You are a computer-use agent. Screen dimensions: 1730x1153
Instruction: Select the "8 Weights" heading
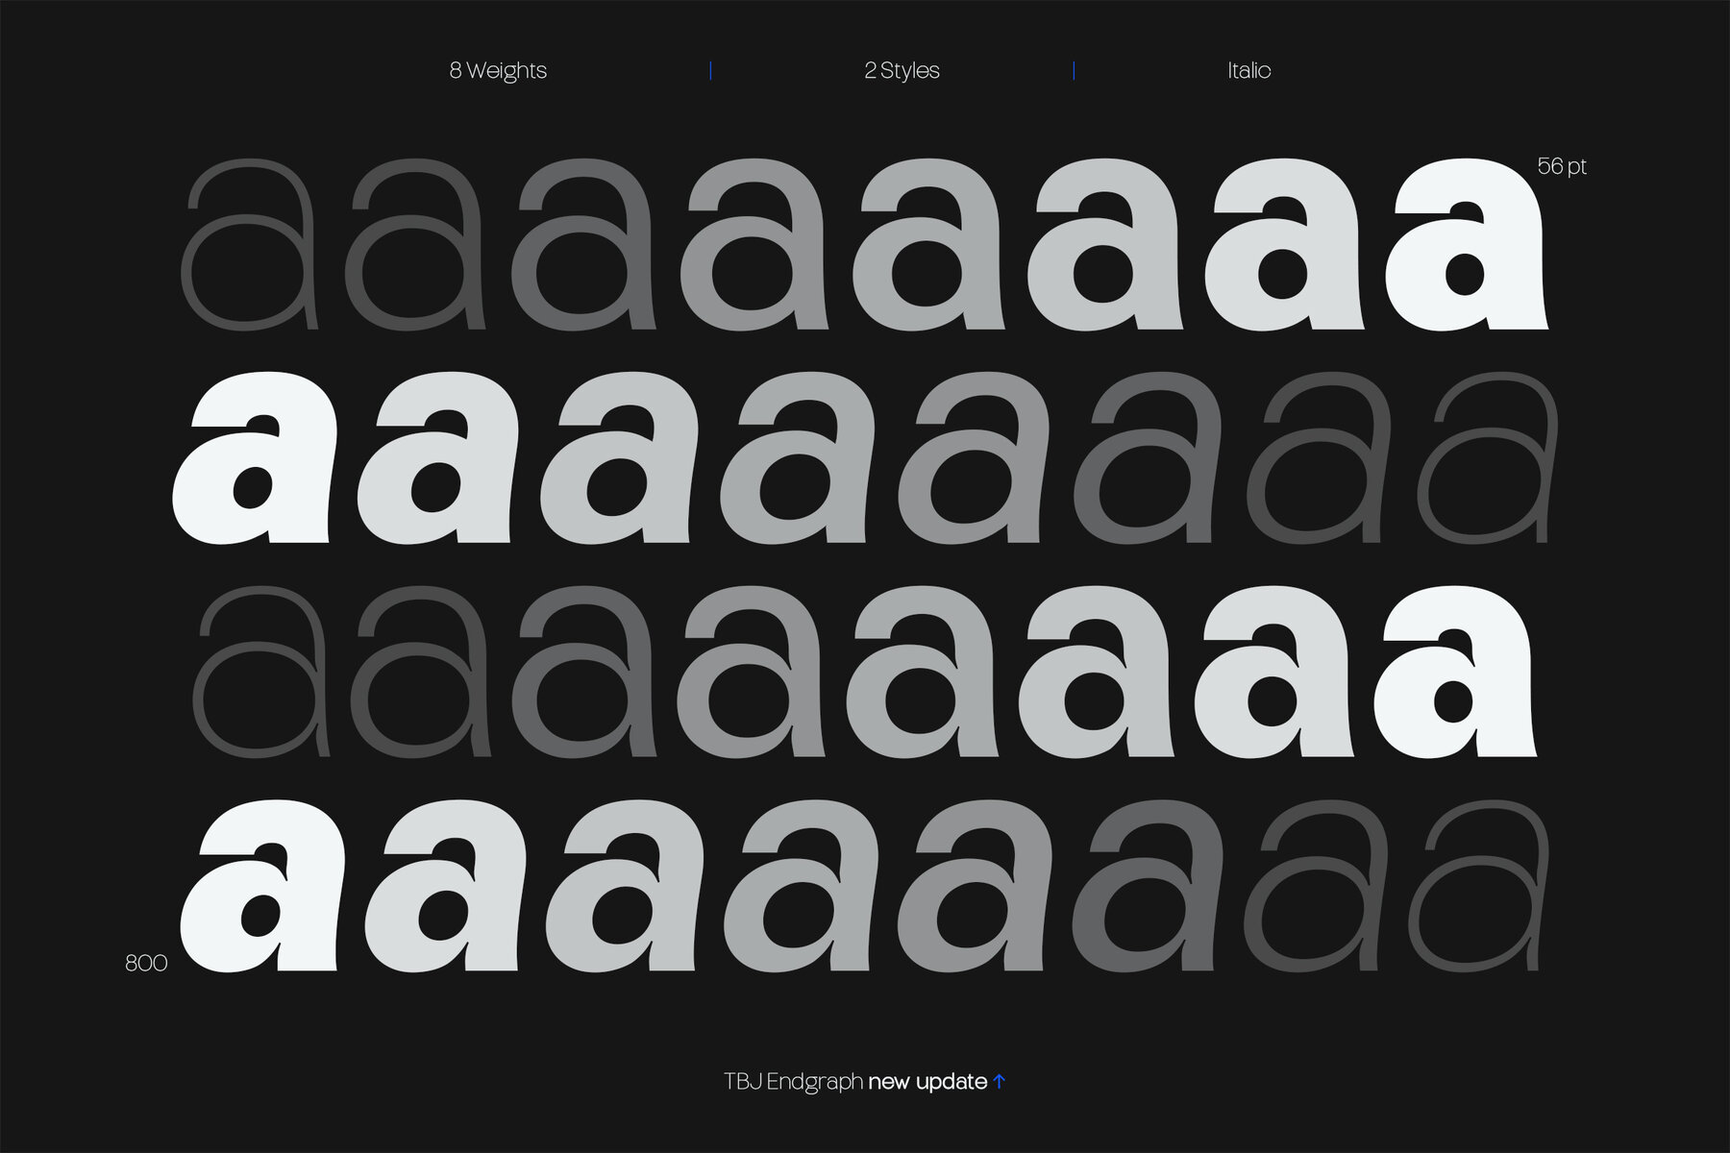click(498, 71)
